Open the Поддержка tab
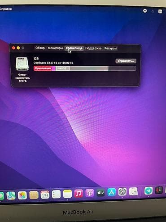166x222 pixels. point(93,48)
